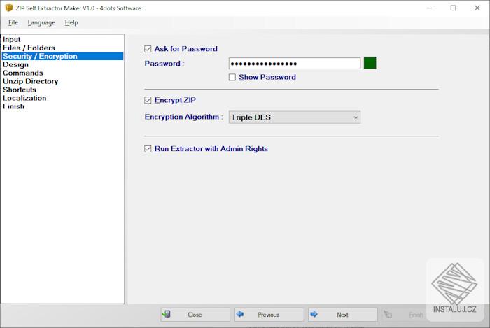Go to the Commands step
The image size is (490, 328).
(62, 73)
